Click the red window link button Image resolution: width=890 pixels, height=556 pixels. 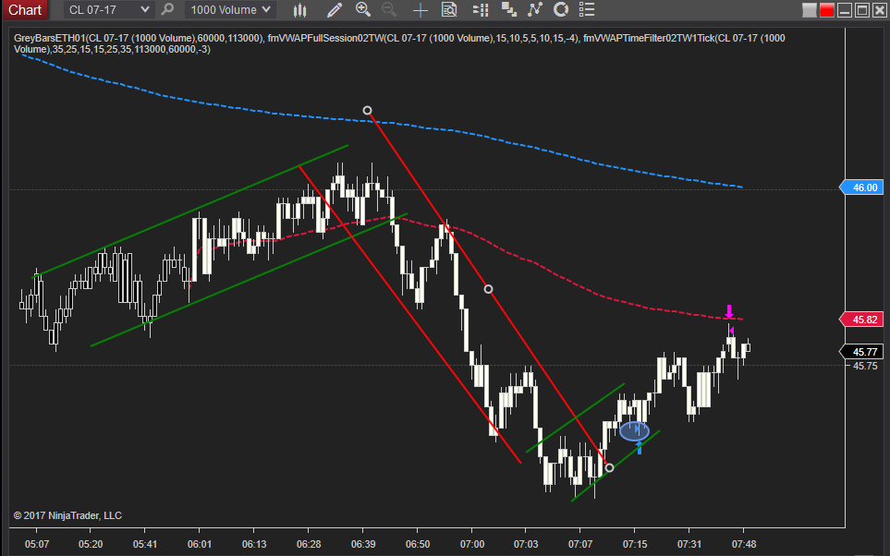pos(827,10)
